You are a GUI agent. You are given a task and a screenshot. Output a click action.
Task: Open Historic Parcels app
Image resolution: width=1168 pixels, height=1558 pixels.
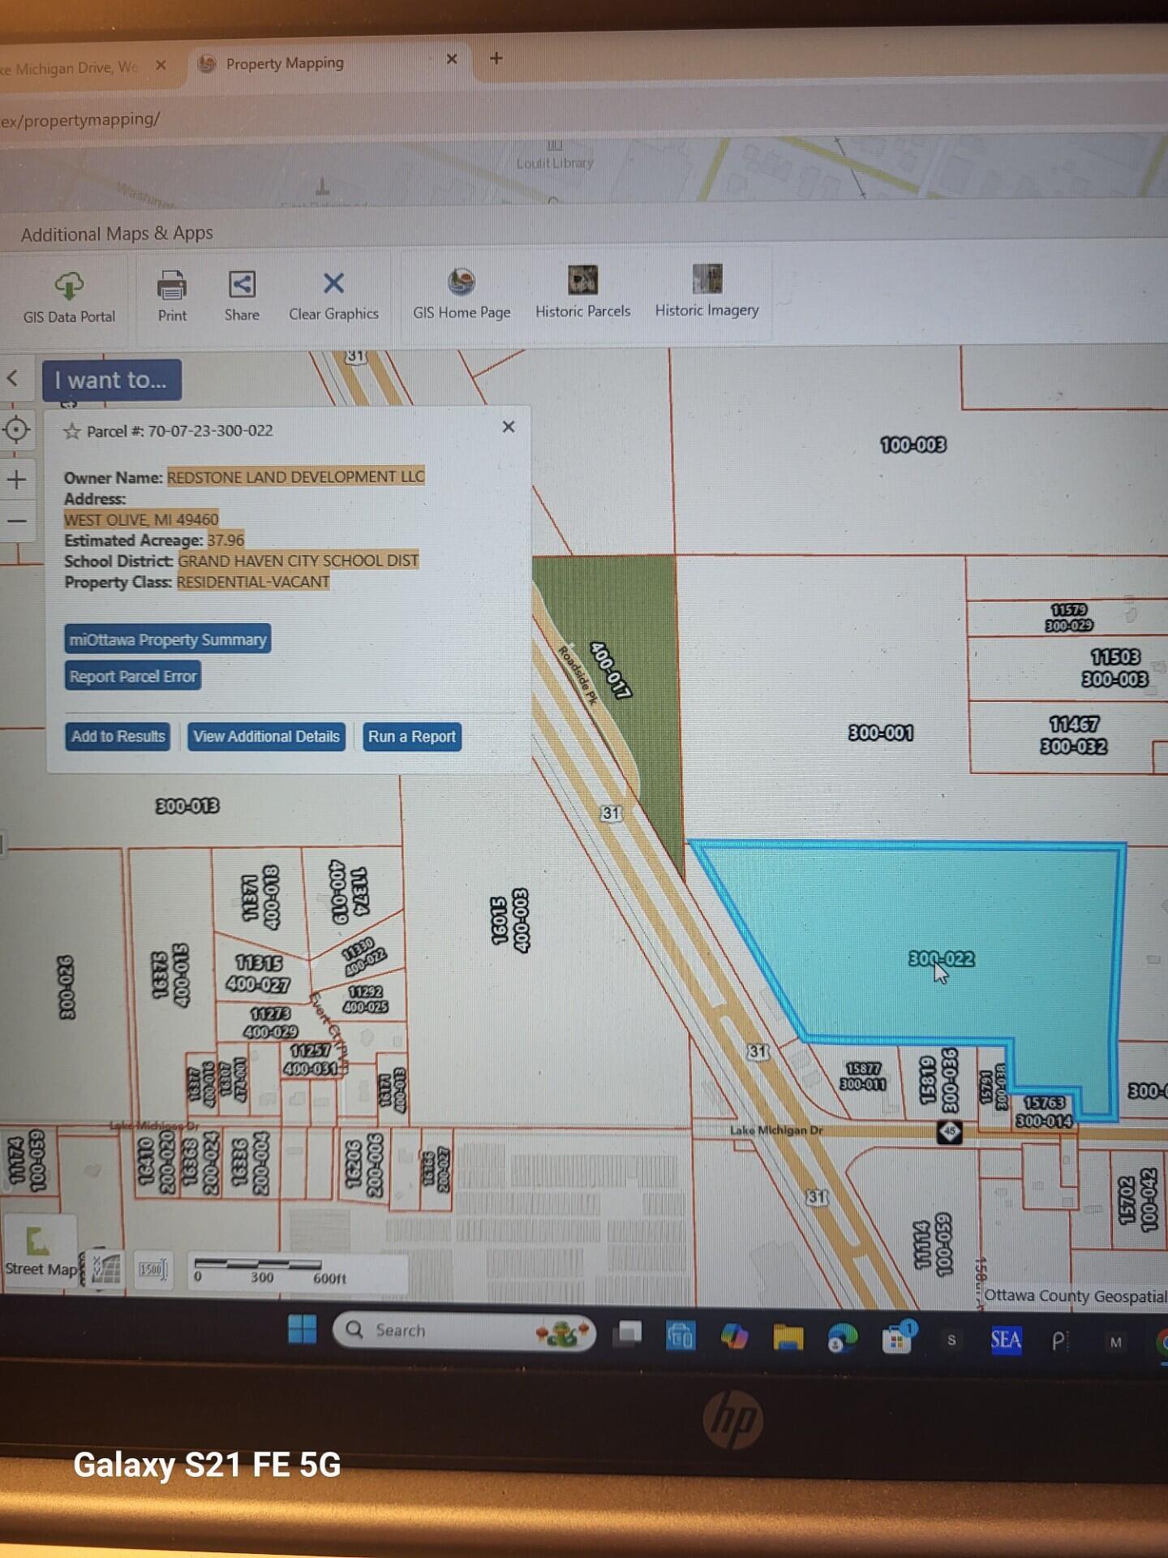click(x=582, y=292)
